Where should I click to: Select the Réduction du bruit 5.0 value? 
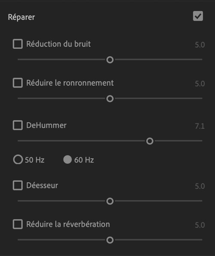[x=200, y=45]
